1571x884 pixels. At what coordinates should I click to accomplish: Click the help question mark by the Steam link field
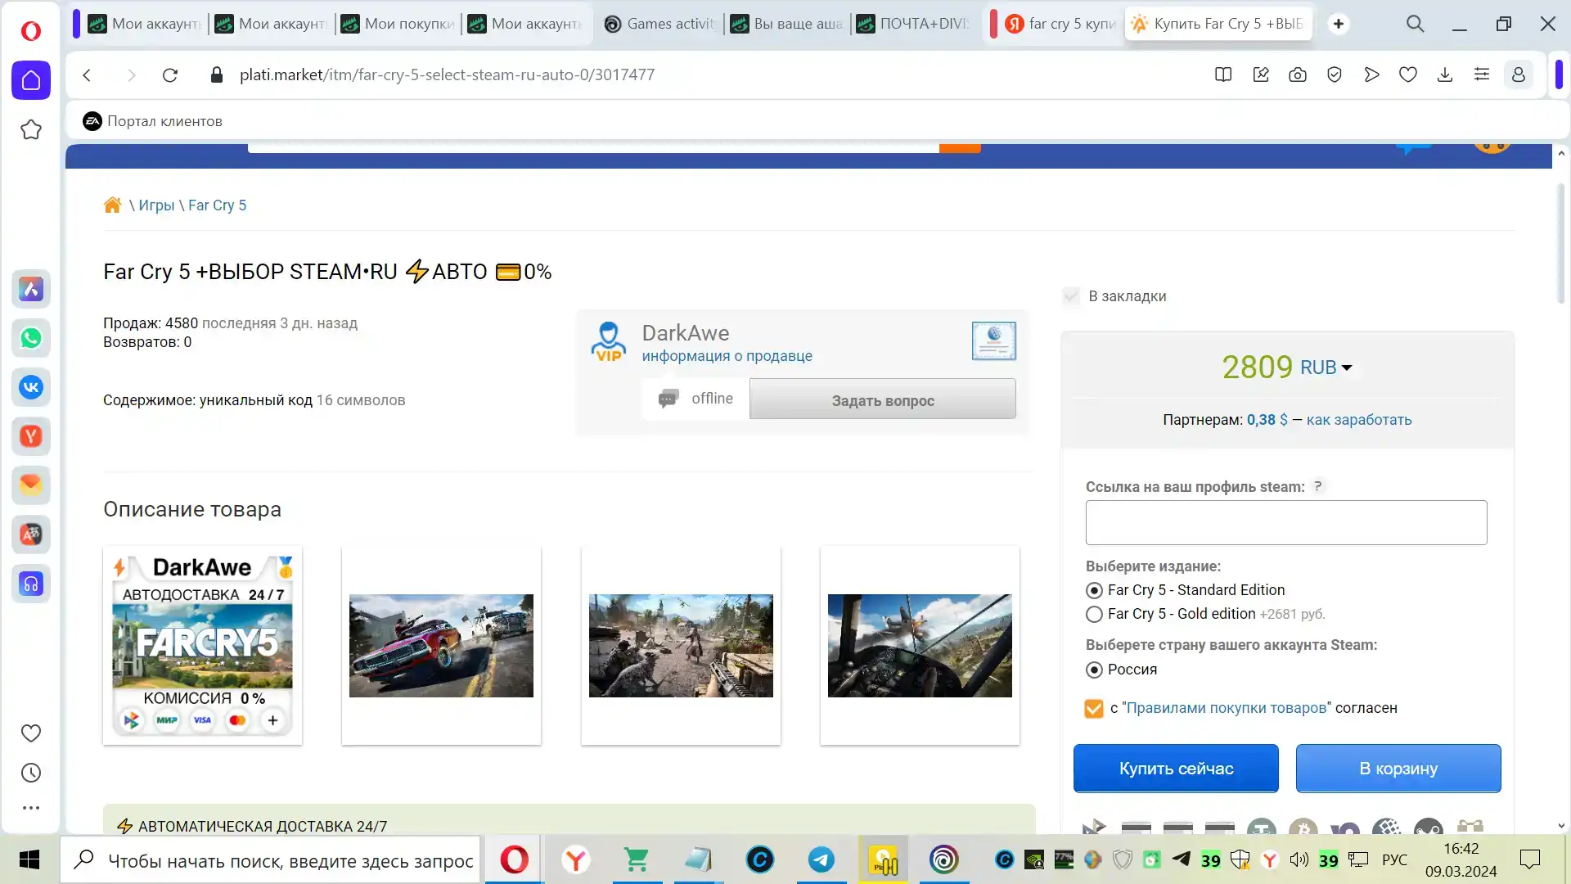(1318, 486)
